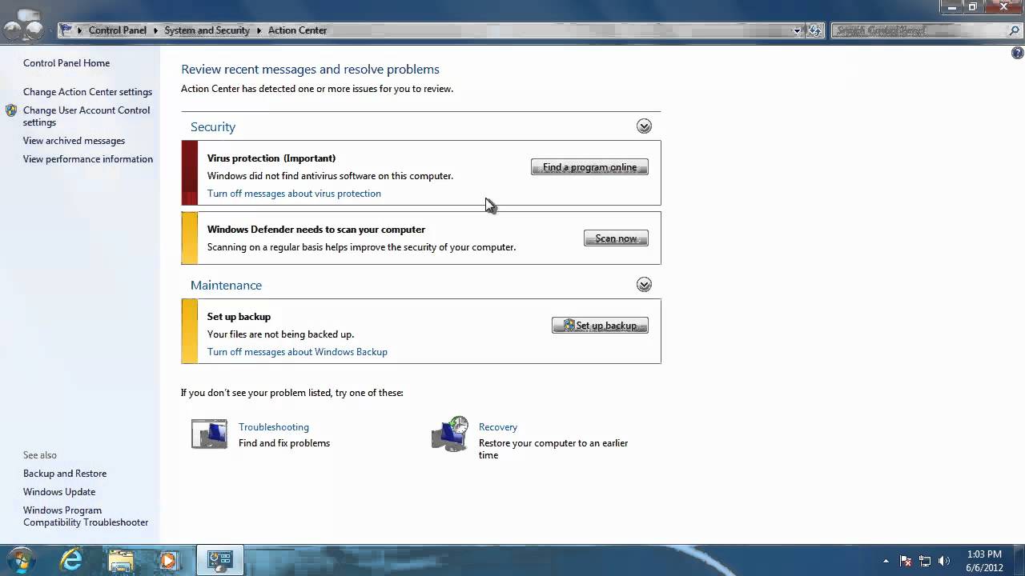The width and height of the screenshot is (1025, 576).
Task: Click the Maintenance section heading
Action: coord(226,285)
